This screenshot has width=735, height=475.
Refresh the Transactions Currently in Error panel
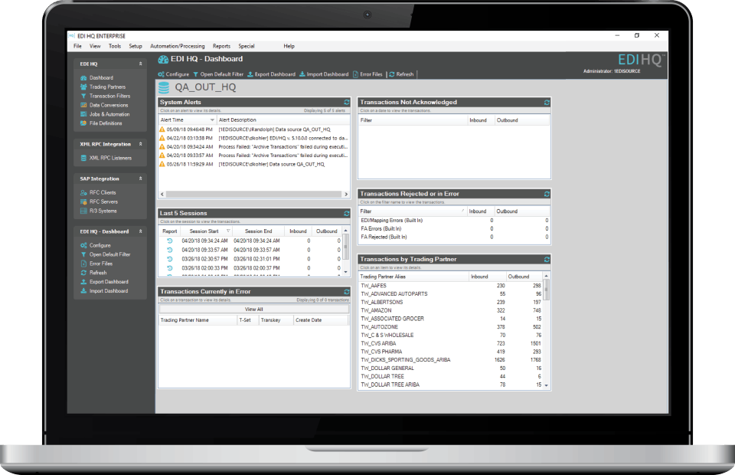click(346, 292)
